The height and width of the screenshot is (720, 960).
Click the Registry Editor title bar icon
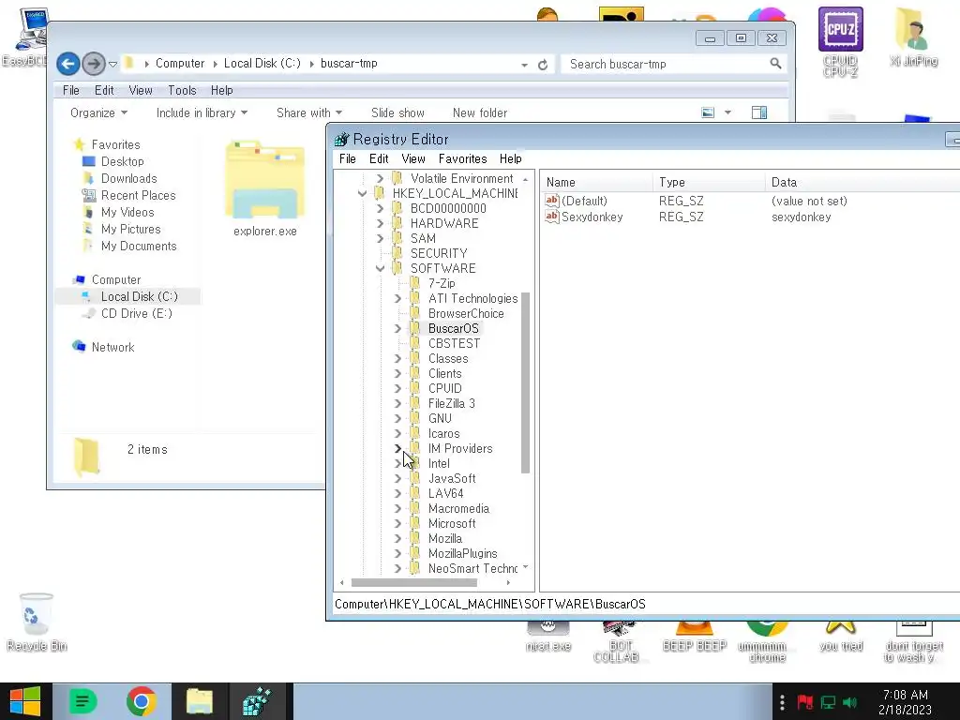click(341, 140)
